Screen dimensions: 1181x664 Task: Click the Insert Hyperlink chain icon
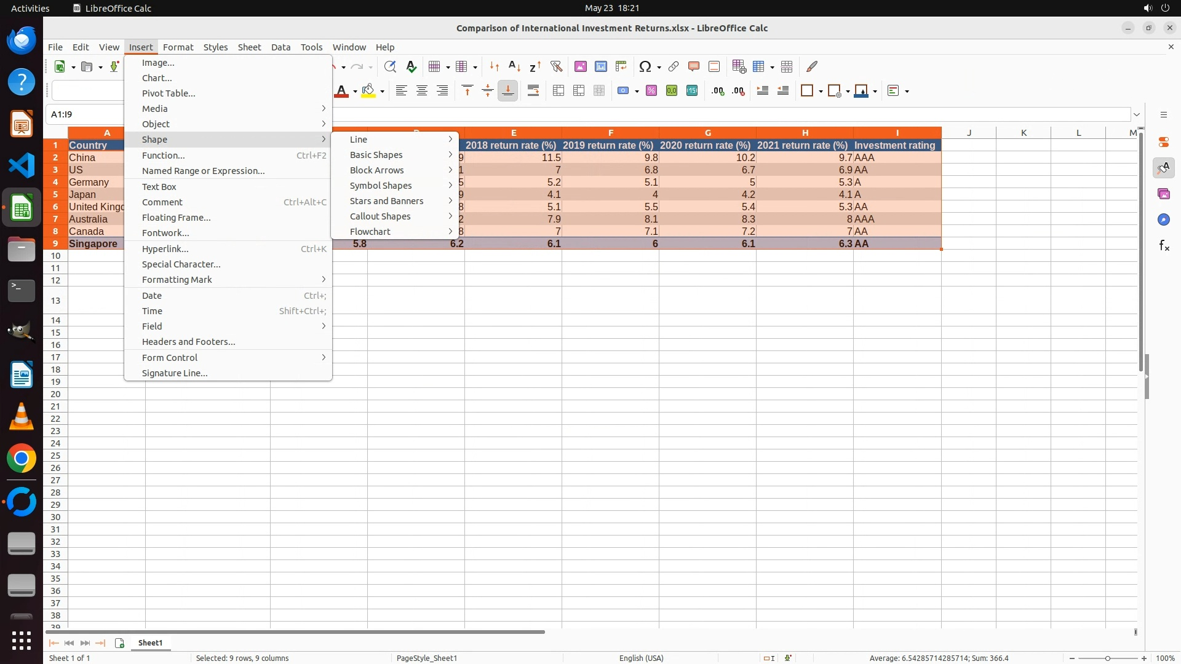click(x=674, y=66)
